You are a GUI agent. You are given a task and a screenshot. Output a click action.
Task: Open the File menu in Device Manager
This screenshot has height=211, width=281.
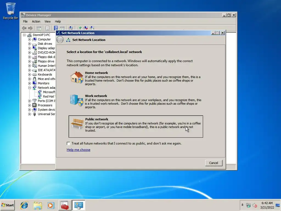(25, 21)
